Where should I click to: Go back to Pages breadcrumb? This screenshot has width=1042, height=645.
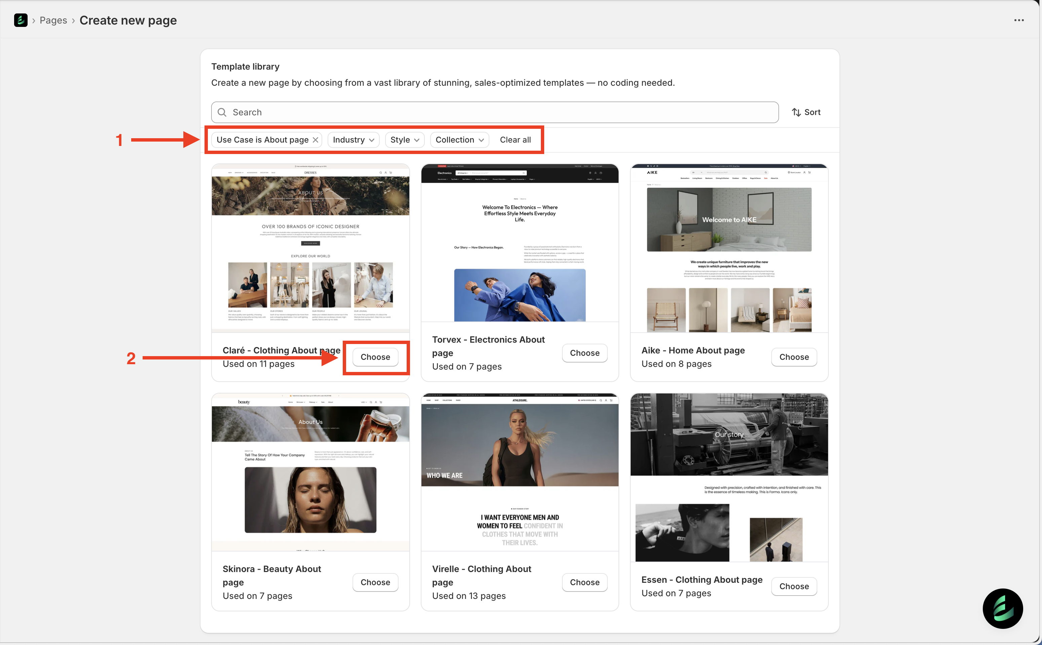[53, 20]
